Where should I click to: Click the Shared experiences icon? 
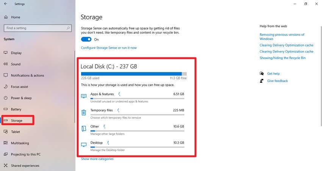point(6,165)
